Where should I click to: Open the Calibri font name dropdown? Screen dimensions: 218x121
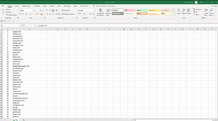coord(33,10)
